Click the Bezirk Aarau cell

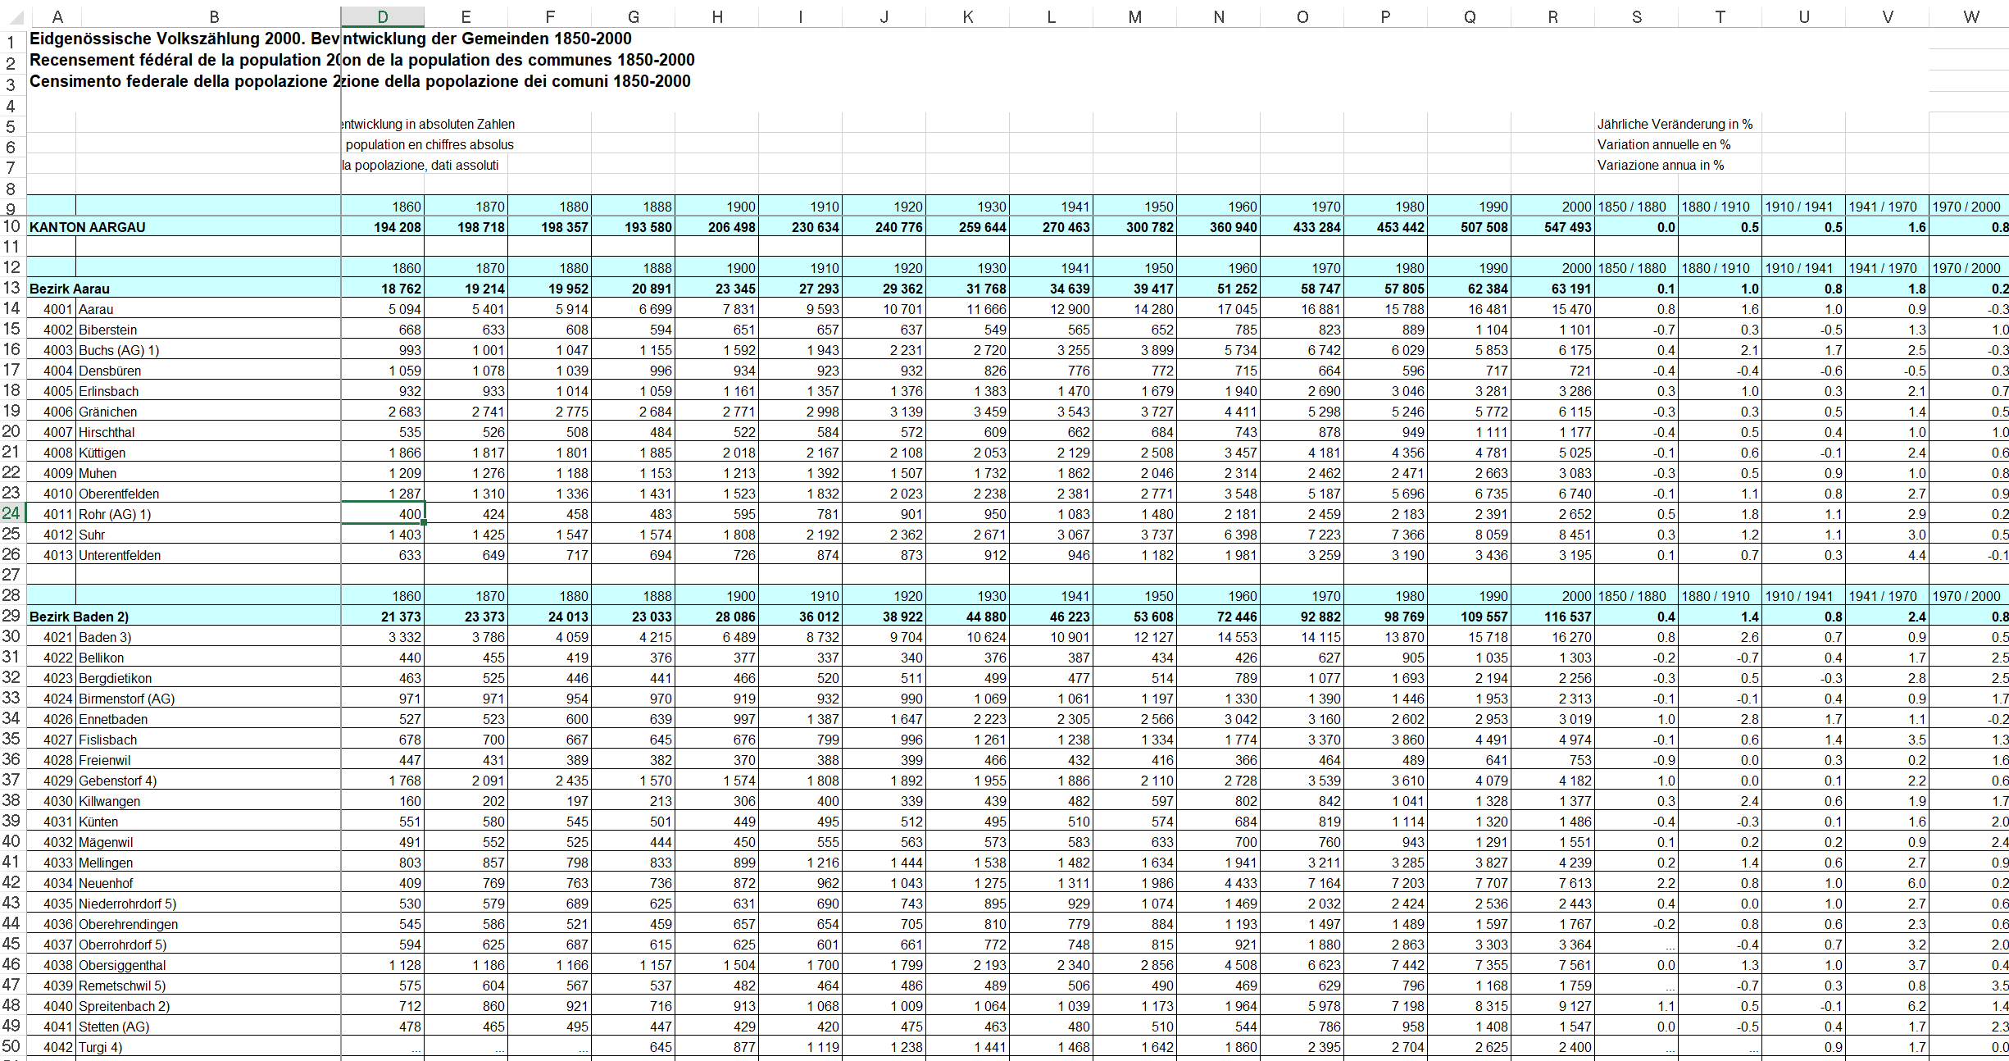click(x=184, y=289)
